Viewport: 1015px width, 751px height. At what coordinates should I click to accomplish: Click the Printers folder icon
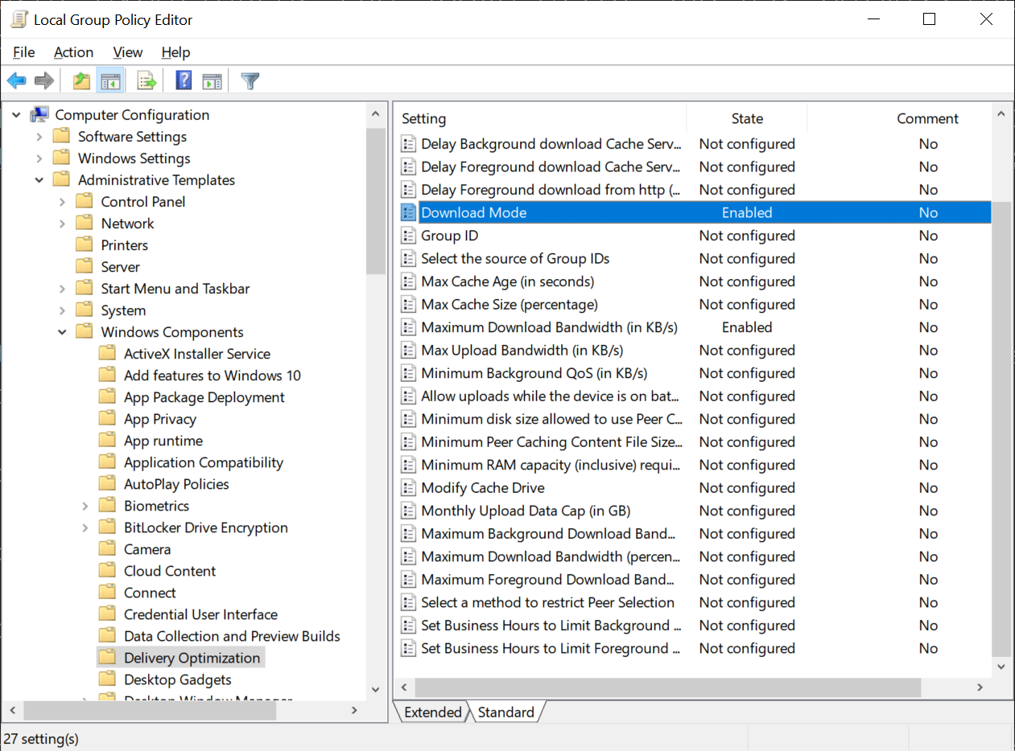[85, 245]
